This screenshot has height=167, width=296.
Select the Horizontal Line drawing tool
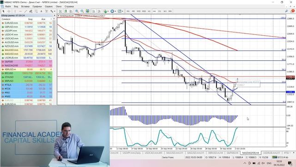tap(20, 11)
